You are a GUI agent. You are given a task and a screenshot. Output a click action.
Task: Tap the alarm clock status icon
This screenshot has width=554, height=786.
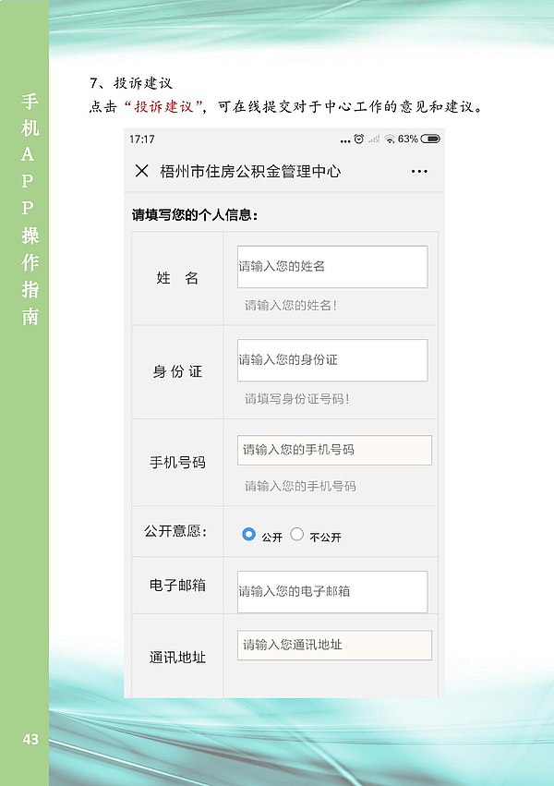coord(358,139)
